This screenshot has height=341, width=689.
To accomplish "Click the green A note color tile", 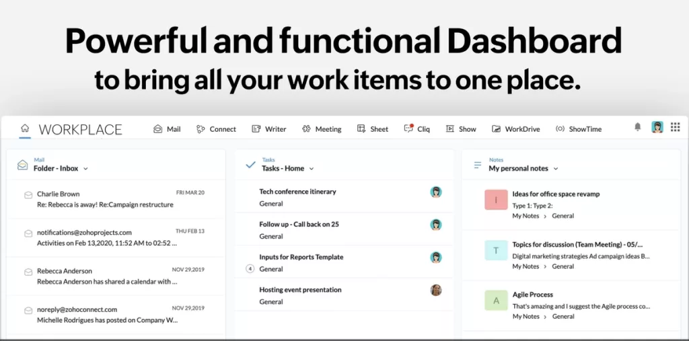I will pos(496,301).
